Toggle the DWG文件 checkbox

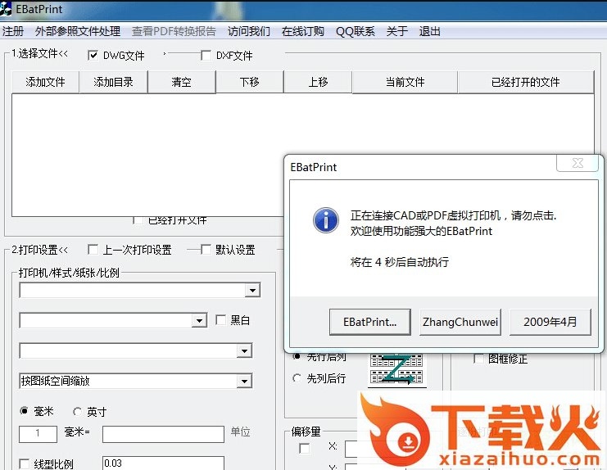click(x=93, y=56)
